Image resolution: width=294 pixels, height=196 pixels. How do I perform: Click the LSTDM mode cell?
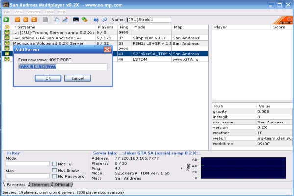[152, 59]
